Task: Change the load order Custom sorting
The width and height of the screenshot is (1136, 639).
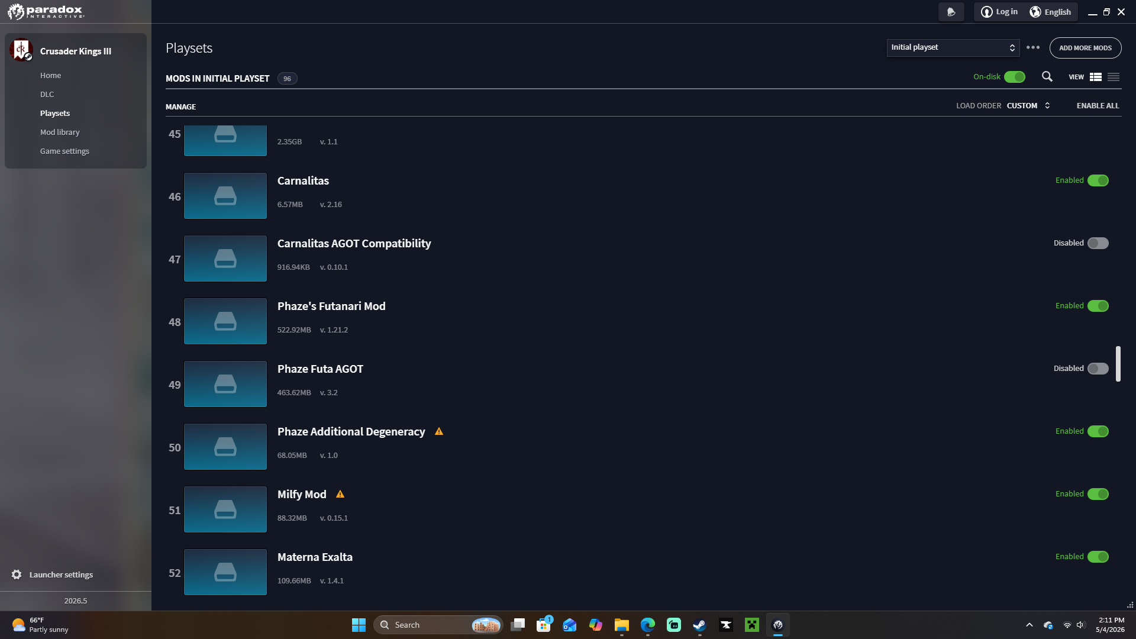Action: point(1028,105)
